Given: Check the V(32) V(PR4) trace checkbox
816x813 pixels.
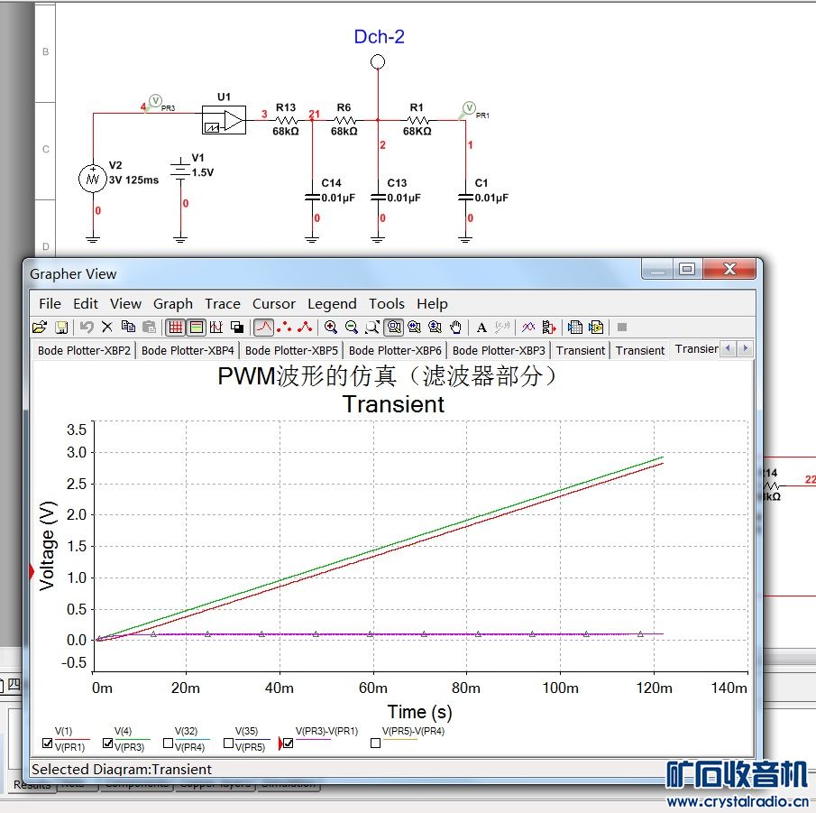Looking at the screenshot, I should click(x=168, y=744).
